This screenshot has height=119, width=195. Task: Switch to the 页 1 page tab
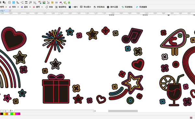click(x=11, y=111)
